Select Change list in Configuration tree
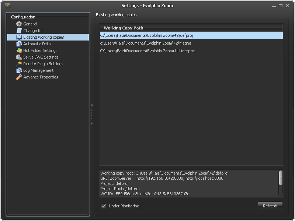The image size is (295, 221). (x=33, y=31)
